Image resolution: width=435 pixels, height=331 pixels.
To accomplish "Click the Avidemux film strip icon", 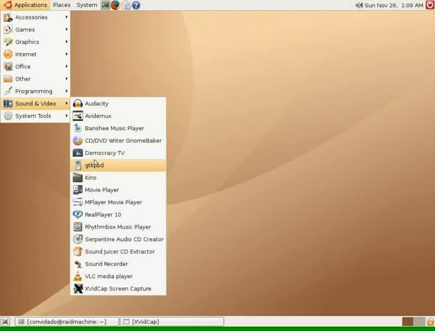I will [78, 116].
